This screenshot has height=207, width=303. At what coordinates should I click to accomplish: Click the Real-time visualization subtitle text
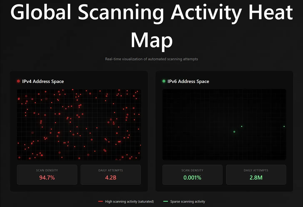(151, 59)
